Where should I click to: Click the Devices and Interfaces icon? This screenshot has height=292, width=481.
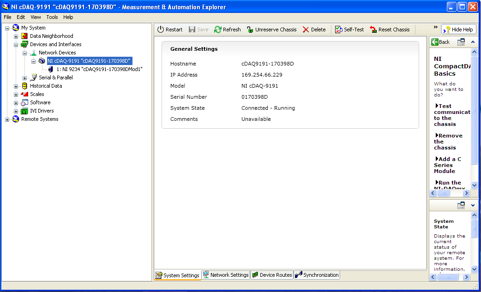(24, 44)
